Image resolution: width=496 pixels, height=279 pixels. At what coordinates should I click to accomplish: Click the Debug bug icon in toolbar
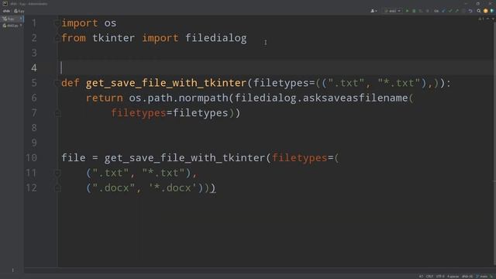414,11
